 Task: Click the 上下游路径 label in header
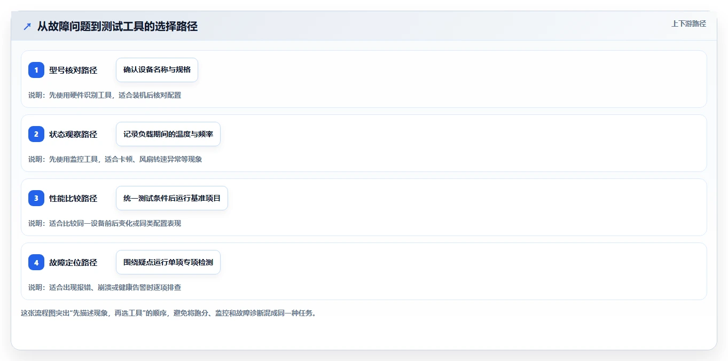tap(688, 23)
